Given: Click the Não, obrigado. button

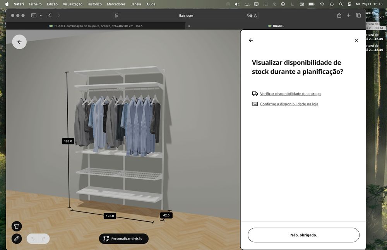Looking at the screenshot, I should pos(303,235).
